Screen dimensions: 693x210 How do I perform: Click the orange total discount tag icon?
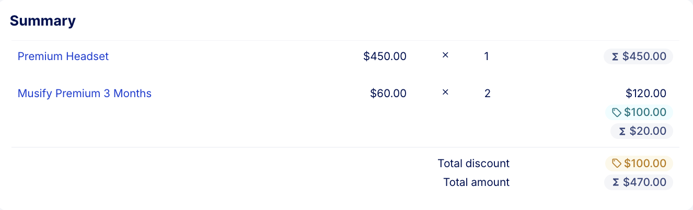[x=617, y=164]
